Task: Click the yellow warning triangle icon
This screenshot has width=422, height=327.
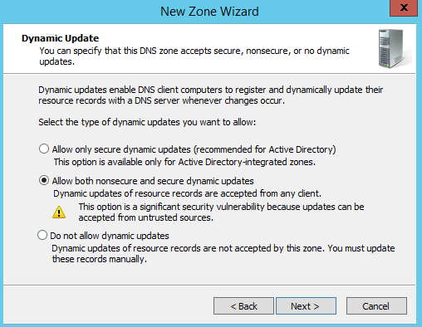Action: pyautogui.click(x=59, y=212)
